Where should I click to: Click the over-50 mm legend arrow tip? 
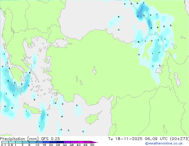click(x=94, y=142)
